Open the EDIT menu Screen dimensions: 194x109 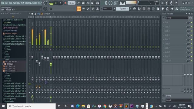coord(7,3)
